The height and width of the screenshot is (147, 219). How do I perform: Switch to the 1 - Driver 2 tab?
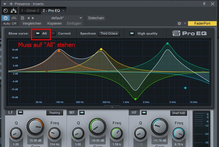tap(30, 11)
